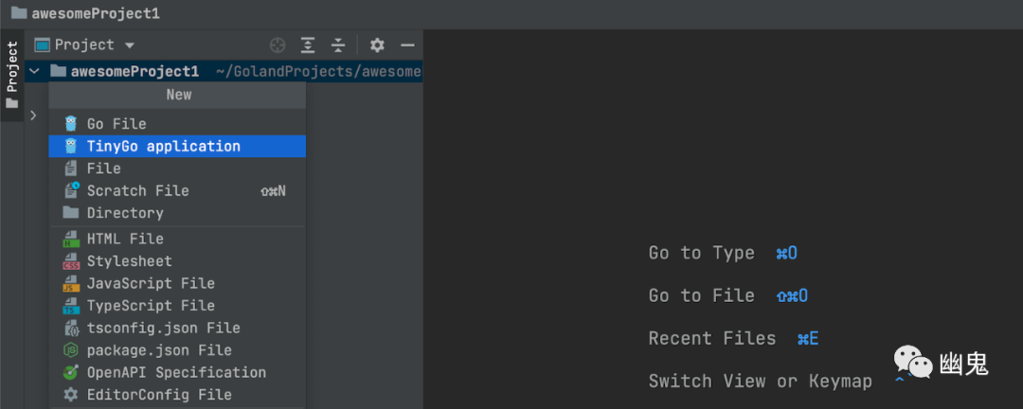Click the OpenAPI Specification green icon
This screenshot has height=409, width=1023.
[70, 373]
